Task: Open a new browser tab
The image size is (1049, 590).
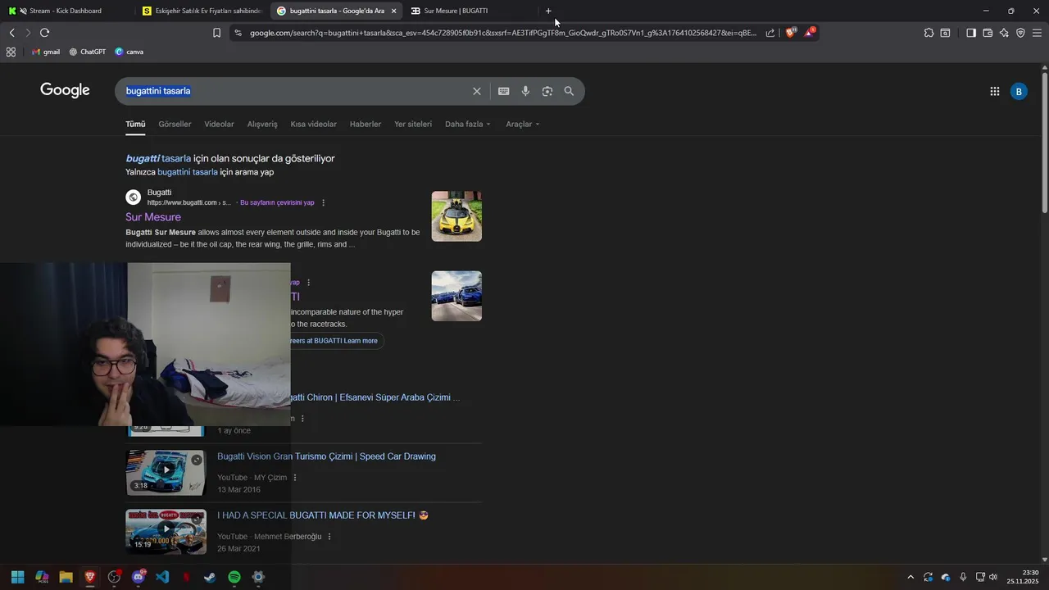Action: (548, 11)
